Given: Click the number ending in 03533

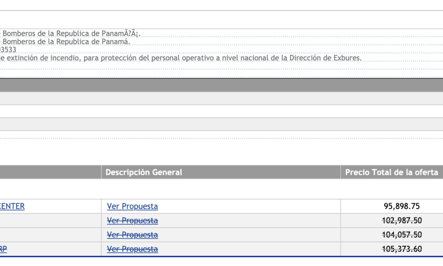Looking at the screenshot, I should pos(8,50).
